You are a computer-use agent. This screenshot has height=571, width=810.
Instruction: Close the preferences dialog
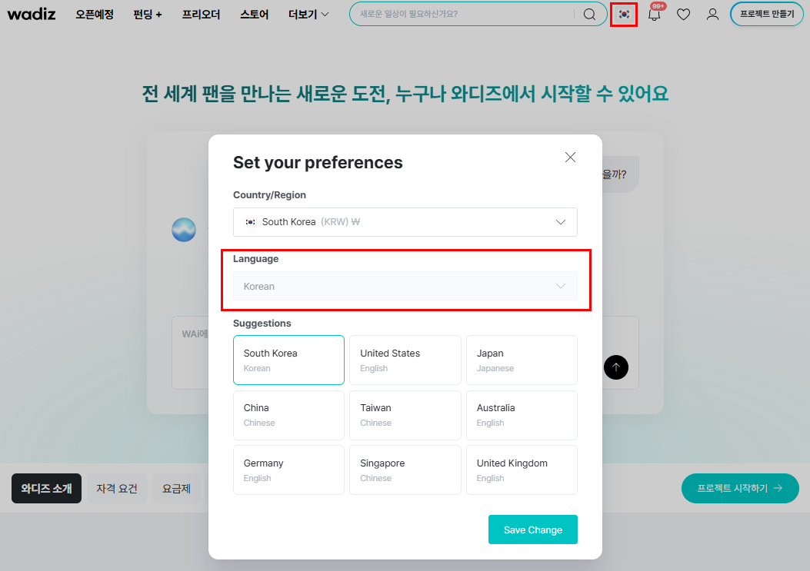pyautogui.click(x=570, y=158)
